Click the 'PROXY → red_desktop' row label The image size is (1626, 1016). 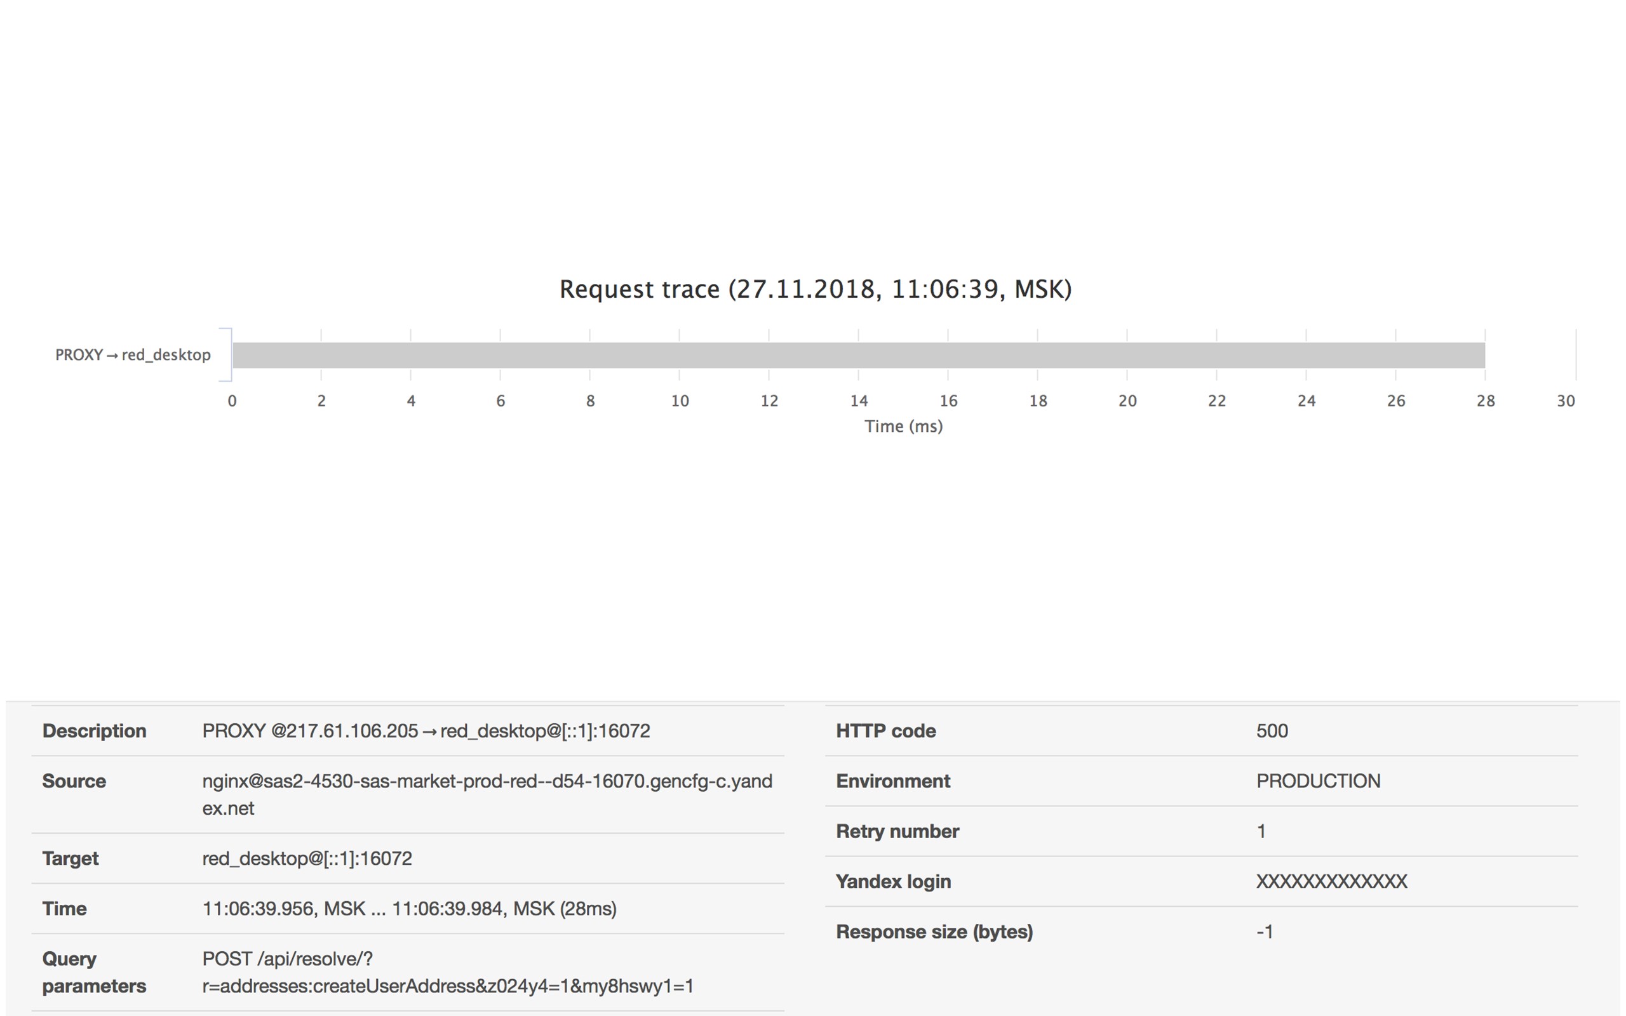pyautogui.click(x=133, y=356)
